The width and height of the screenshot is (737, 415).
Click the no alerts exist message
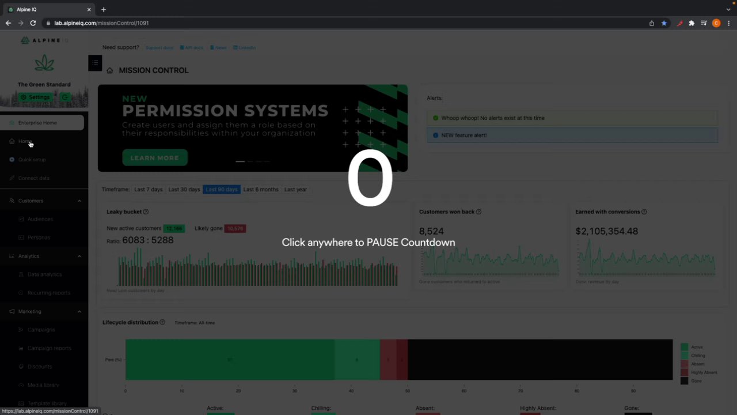point(572,118)
